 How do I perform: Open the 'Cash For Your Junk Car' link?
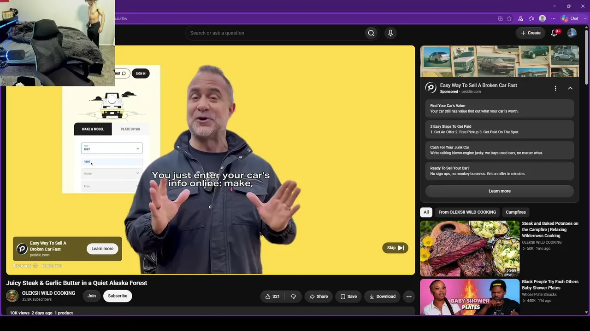coord(500,150)
